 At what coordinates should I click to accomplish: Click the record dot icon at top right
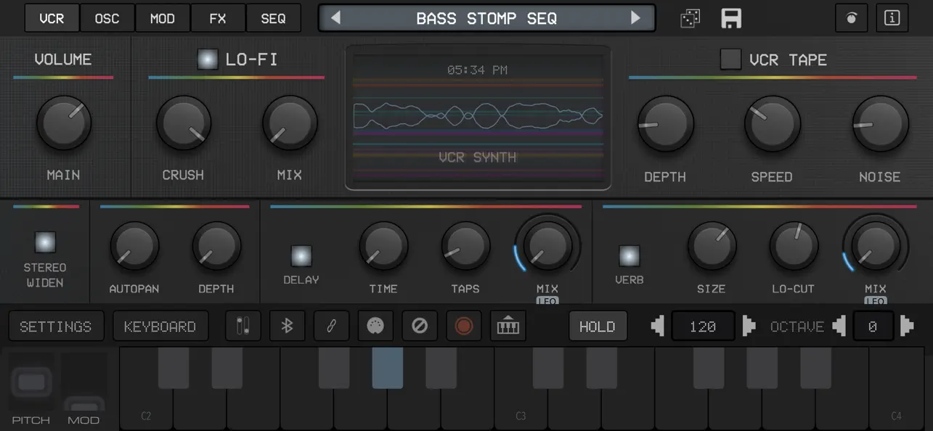(852, 18)
